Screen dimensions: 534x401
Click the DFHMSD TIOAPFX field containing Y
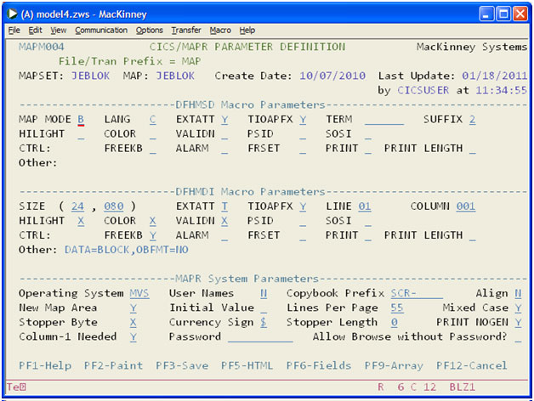point(303,120)
